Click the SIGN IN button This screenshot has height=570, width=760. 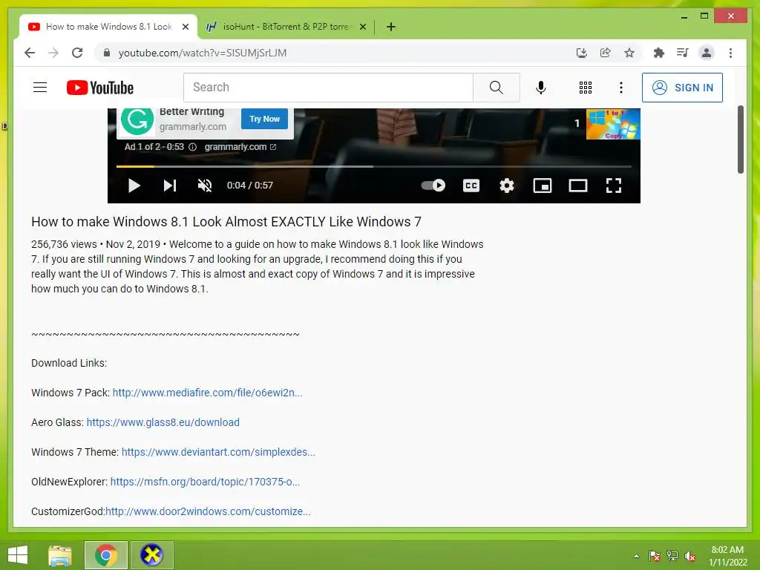[682, 88]
